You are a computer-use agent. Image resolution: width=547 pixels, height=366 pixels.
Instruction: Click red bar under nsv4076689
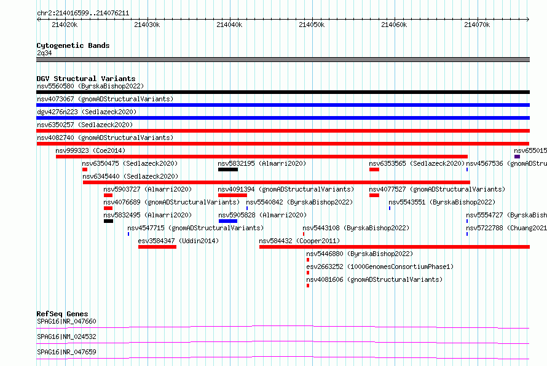click(x=108, y=208)
